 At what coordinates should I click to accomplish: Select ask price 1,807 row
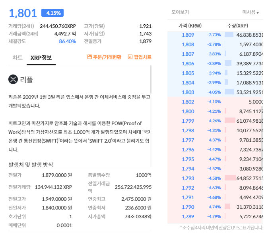(215, 54)
